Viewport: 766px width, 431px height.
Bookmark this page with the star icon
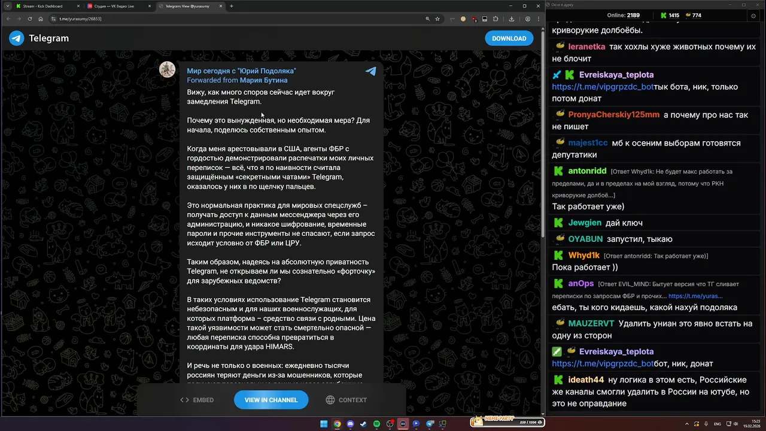point(437,19)
